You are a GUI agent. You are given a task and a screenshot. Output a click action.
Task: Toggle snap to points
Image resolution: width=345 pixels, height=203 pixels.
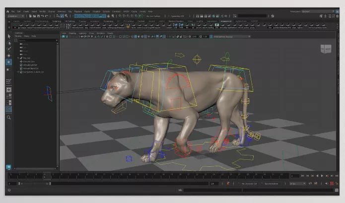(128, 16)
